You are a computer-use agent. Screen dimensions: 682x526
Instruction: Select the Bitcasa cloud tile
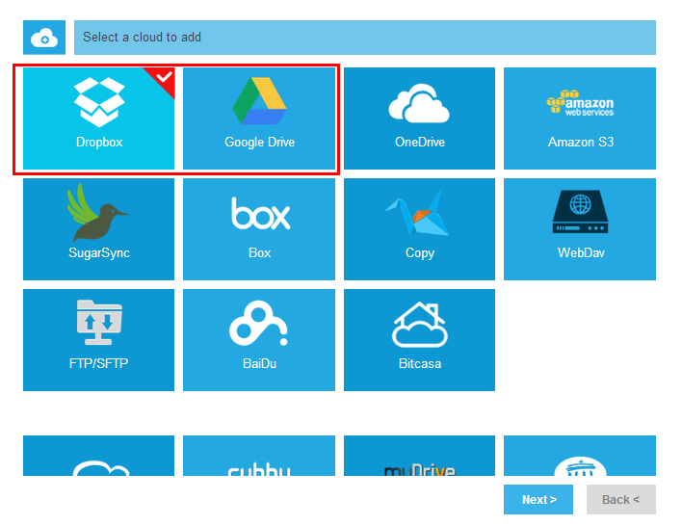pyautogui.click(x=419, y=340)
